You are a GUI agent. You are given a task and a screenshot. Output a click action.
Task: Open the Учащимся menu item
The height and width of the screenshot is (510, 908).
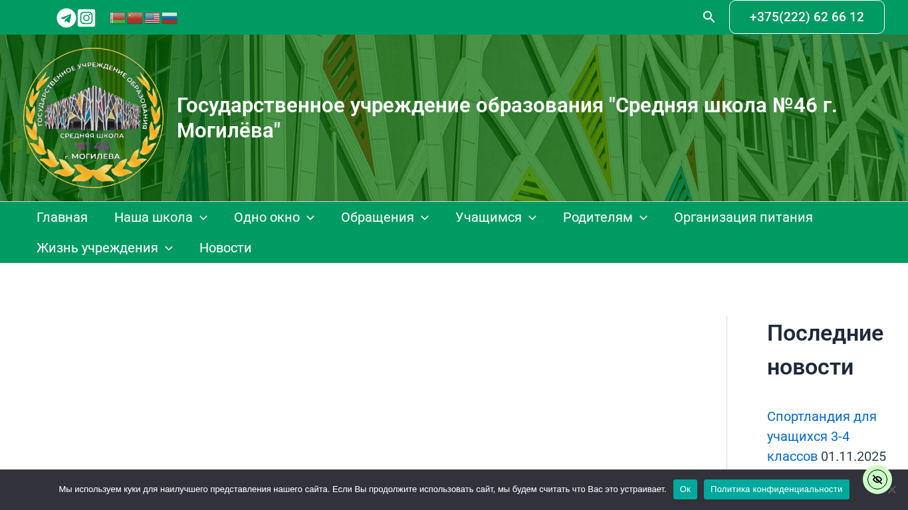pyautogui.click(x=489, y=217)
